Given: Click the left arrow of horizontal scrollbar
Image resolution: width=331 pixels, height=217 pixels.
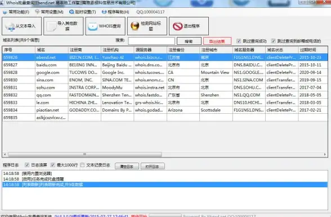Looking at the screenshot, I should (5, 154).
